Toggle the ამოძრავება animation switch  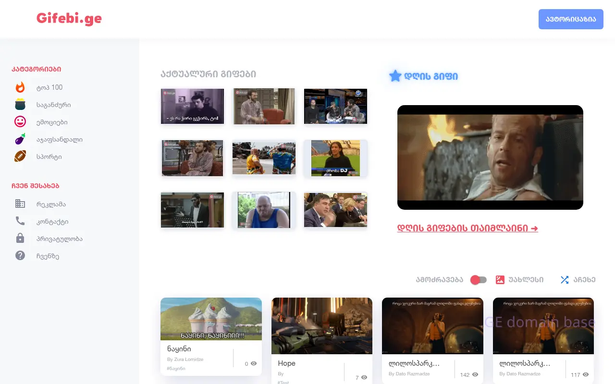tap(479, 280)
